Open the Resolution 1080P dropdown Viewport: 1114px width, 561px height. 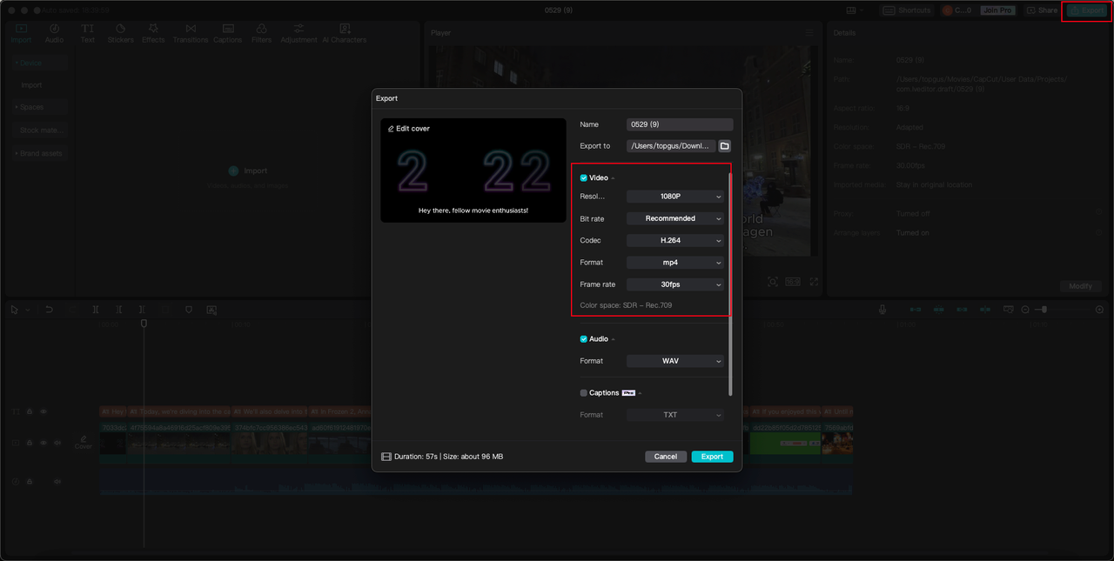coord(675,197)
